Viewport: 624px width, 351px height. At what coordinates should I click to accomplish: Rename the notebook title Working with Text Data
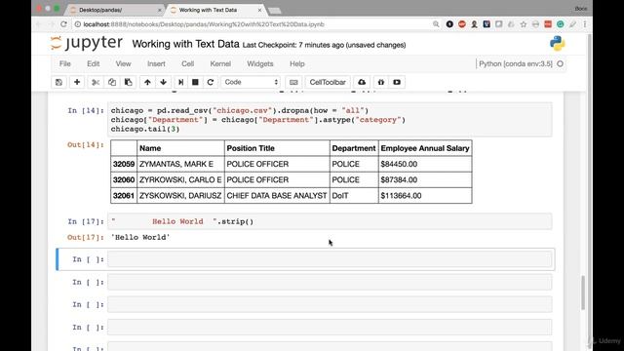[185, 44]
